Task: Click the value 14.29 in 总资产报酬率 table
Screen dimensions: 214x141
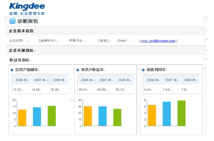Action: (36, 90)
